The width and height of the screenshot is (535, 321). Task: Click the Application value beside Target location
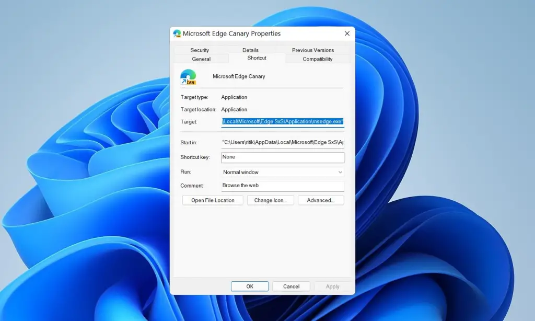(x=234, y=110)
